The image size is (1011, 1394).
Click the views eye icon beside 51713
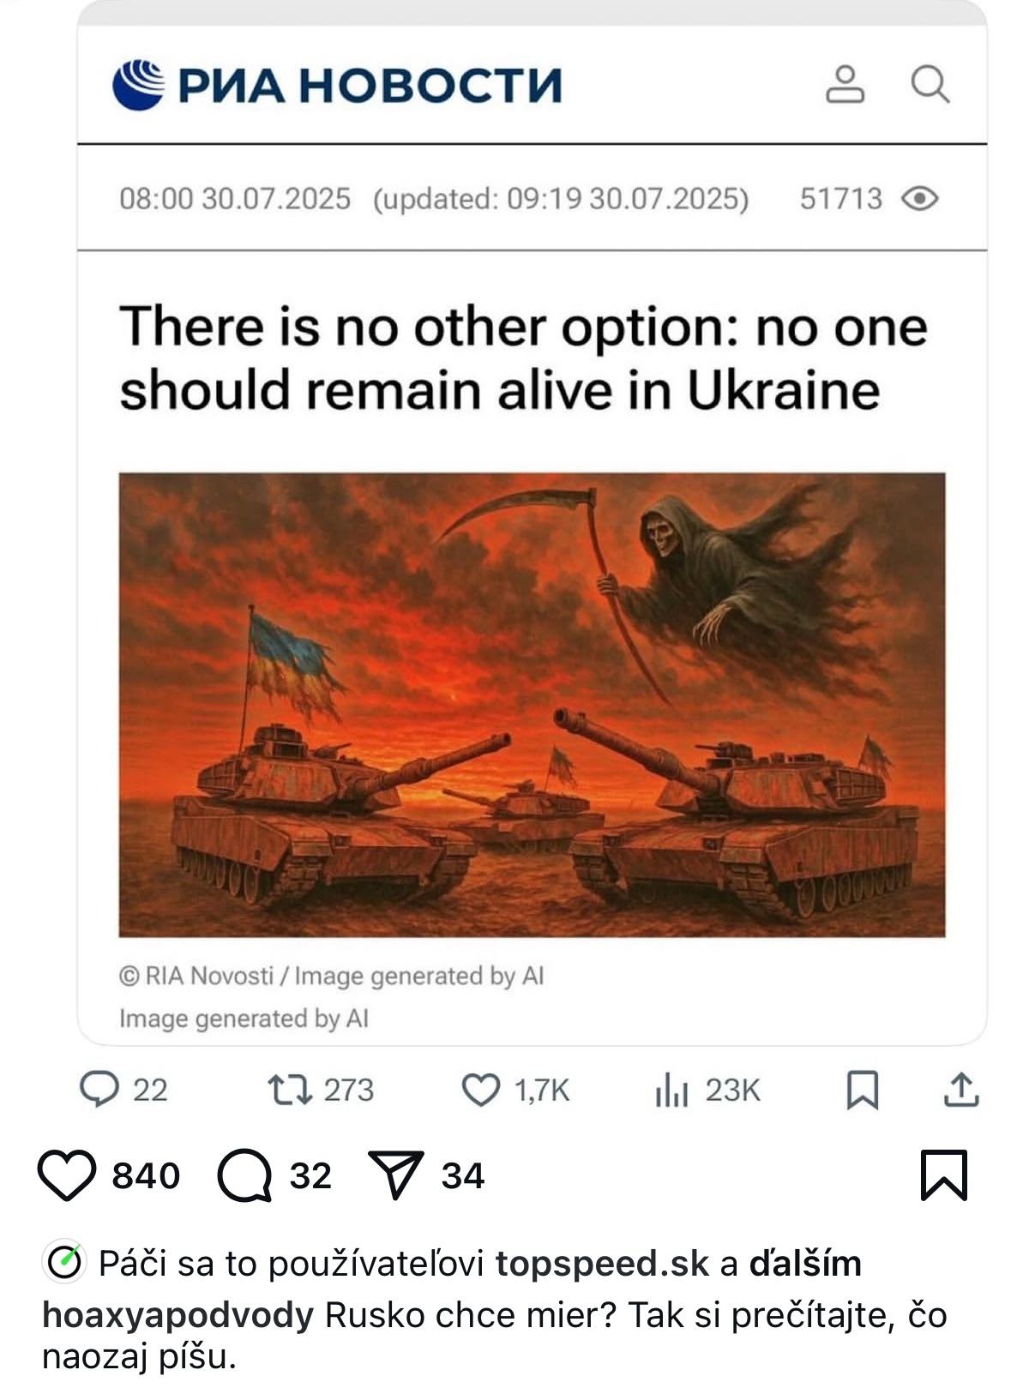[x=920, y=199]
